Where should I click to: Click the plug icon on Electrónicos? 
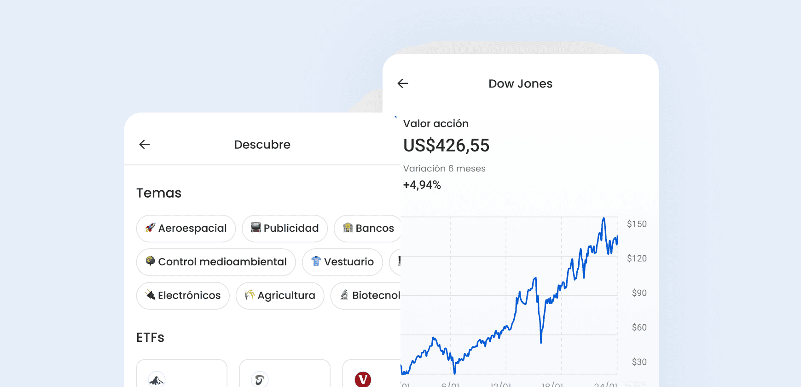coord(150,295)
